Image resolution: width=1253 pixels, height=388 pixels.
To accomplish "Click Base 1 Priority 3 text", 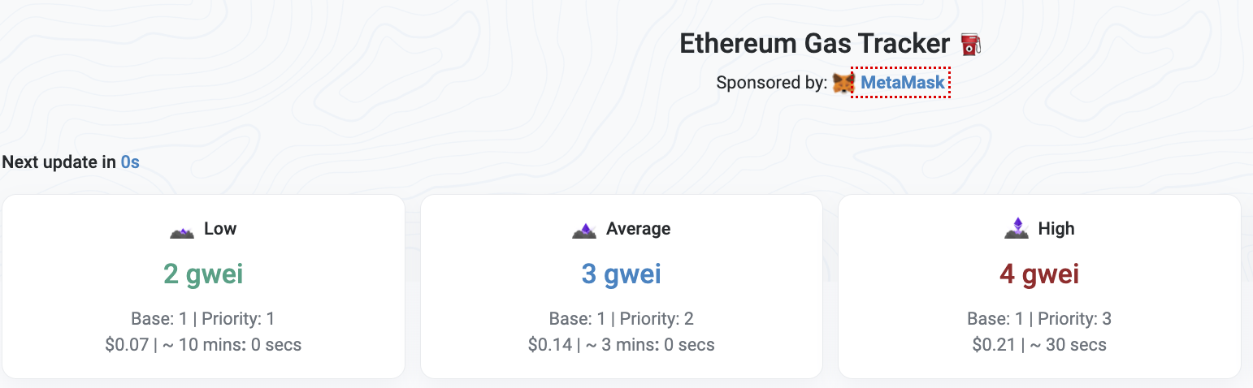I will pyautogui.click(x=1039, y=319).
